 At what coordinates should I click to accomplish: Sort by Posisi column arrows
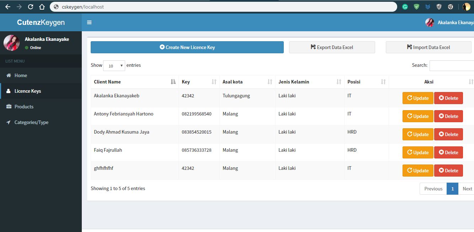383,82
